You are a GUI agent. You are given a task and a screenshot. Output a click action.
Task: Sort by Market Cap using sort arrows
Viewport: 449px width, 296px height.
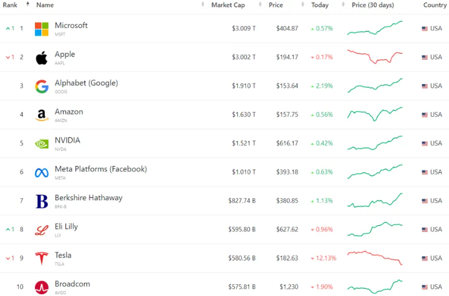click(260, 4)
